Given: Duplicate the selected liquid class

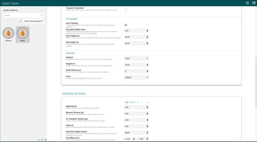Looking at the screenshot, I should [x=42, y=140].
